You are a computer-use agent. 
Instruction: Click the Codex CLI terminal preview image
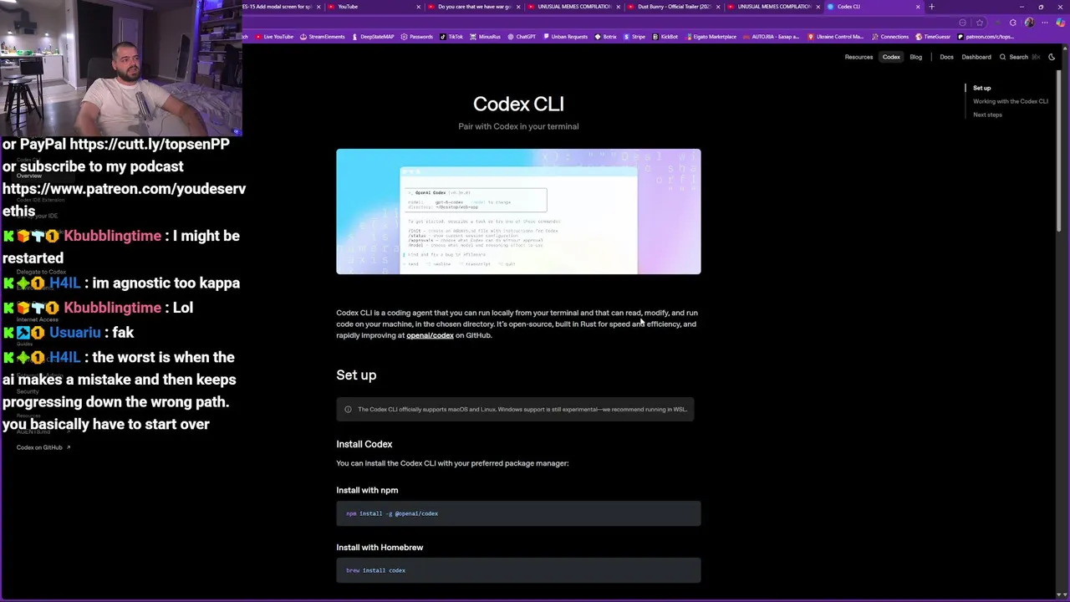(x=518, y=212)
